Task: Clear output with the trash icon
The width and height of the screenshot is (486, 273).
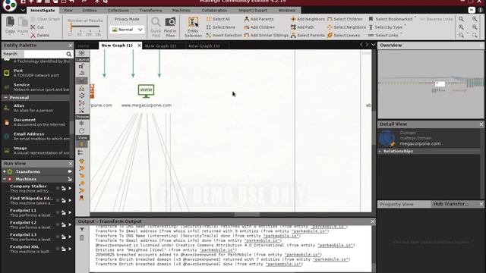Action: pos(82,237)
